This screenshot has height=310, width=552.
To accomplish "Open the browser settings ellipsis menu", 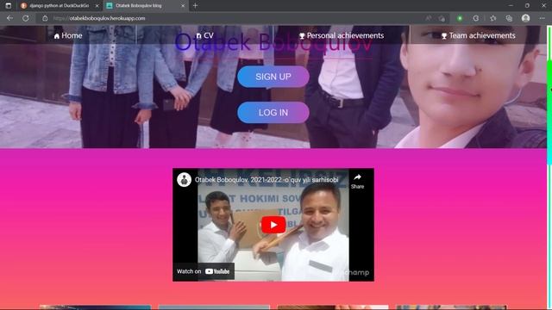I will pyautogui.click(x=542, y=18).
